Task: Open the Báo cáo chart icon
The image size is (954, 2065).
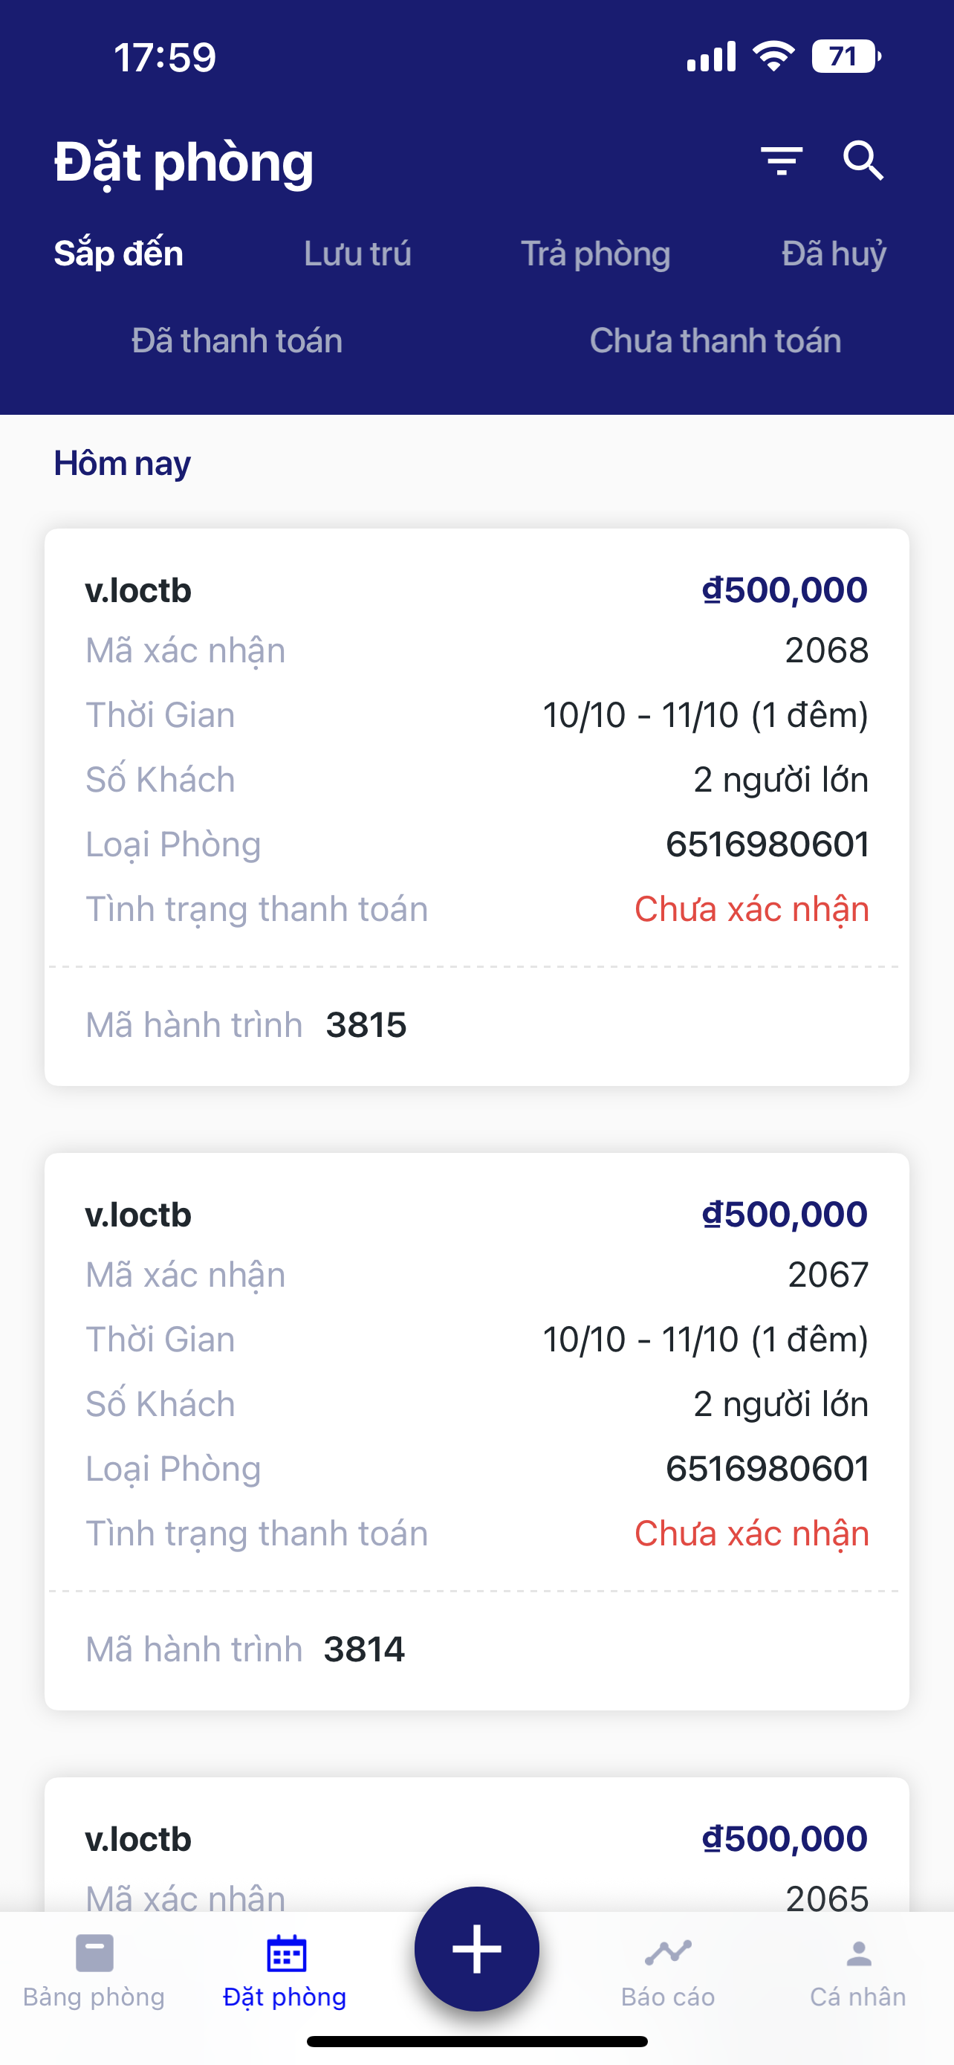Action: pyautogui.click(x=668, y=1953)
